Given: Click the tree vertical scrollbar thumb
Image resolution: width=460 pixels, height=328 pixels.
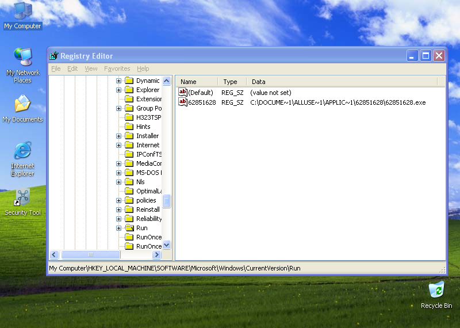Looking at the screenshot, I should tap(166, 201).
